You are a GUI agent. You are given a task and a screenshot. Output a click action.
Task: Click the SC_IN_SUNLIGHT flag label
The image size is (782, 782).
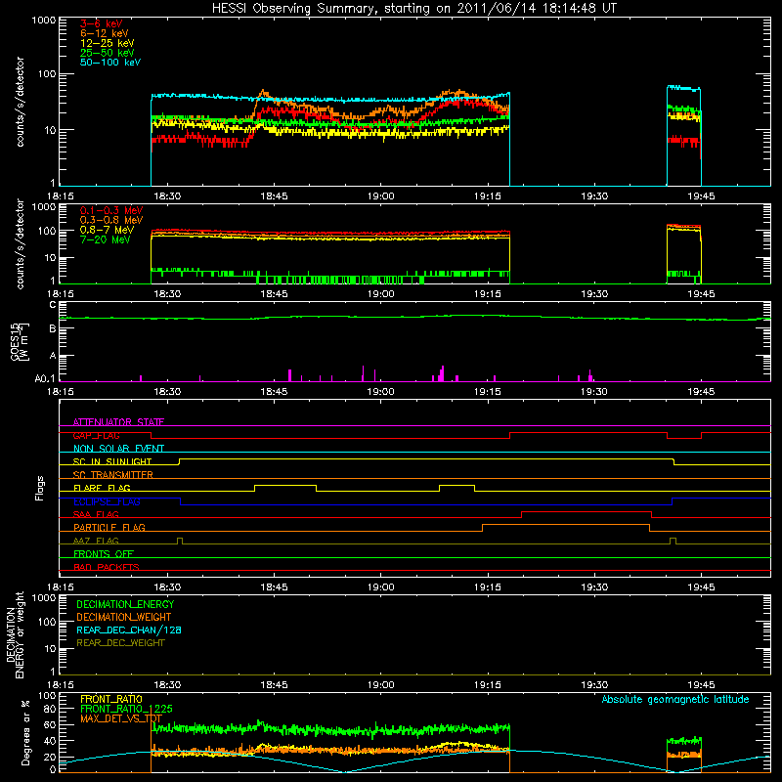(112, 461)
